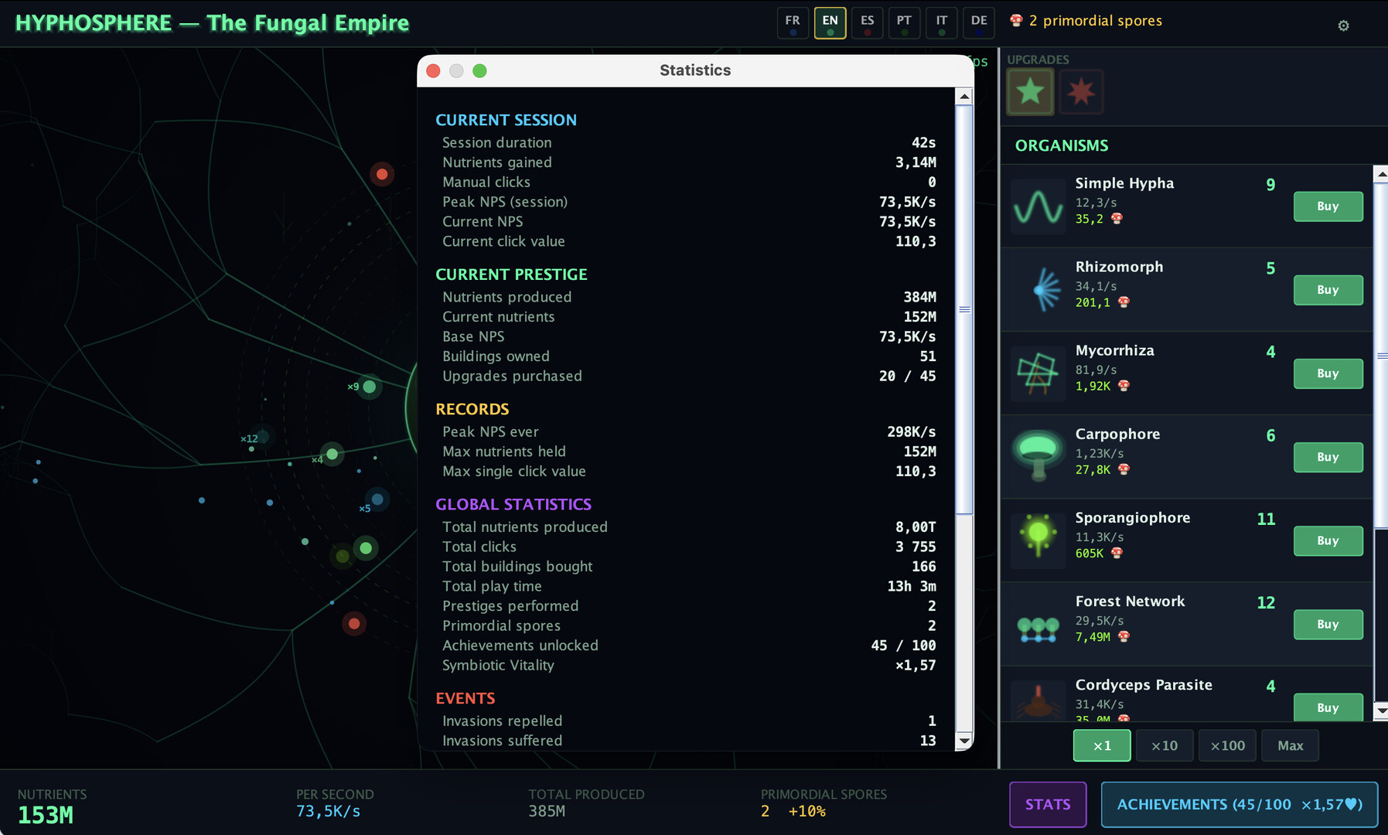Click the Sporangiophore organism icon
Screen dimensions: 1388x835
point(1038,540)
